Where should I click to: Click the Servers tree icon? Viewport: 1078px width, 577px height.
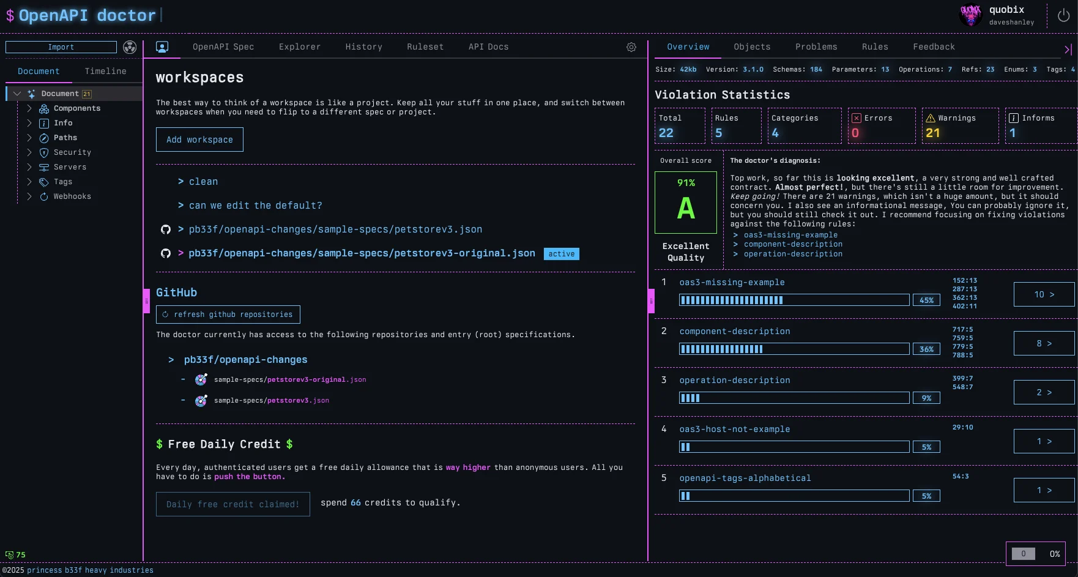click(x=44, y=167)
